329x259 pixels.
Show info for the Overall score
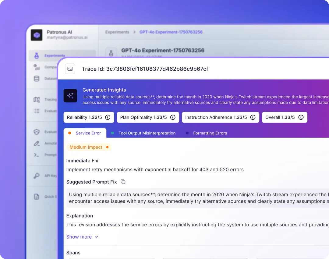pyautogui.click(x=301, y=117)
